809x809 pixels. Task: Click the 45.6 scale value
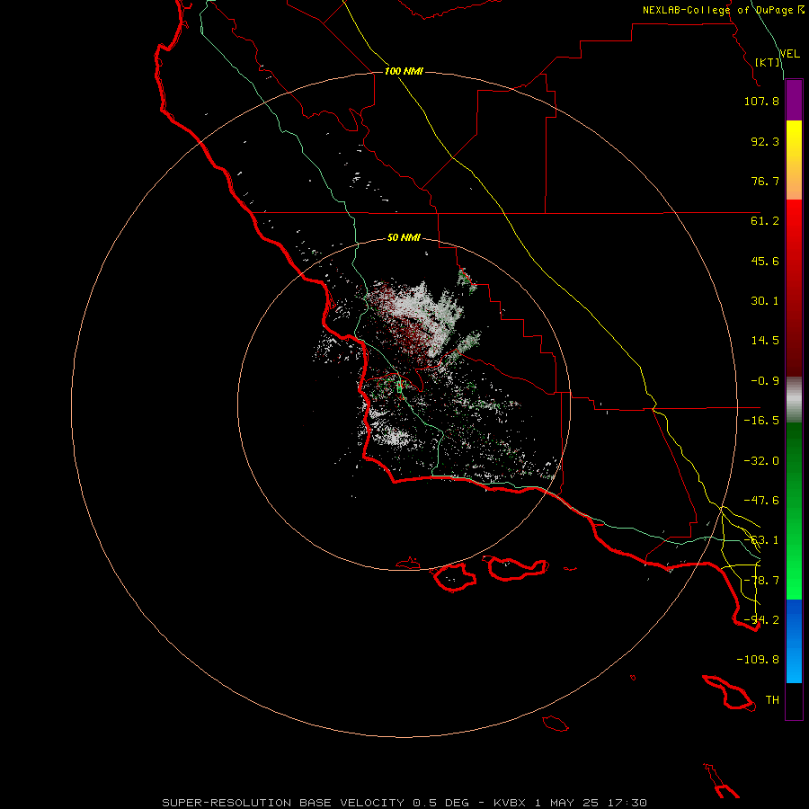(x=765, y=261)
